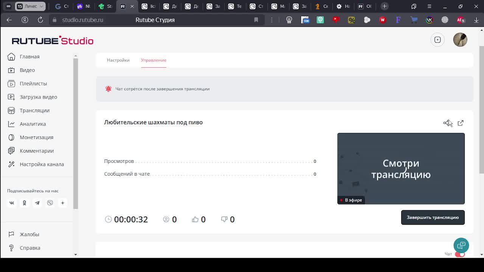
Task: Select Трансляции in the sidebar
Action: [x=34, y=110]
